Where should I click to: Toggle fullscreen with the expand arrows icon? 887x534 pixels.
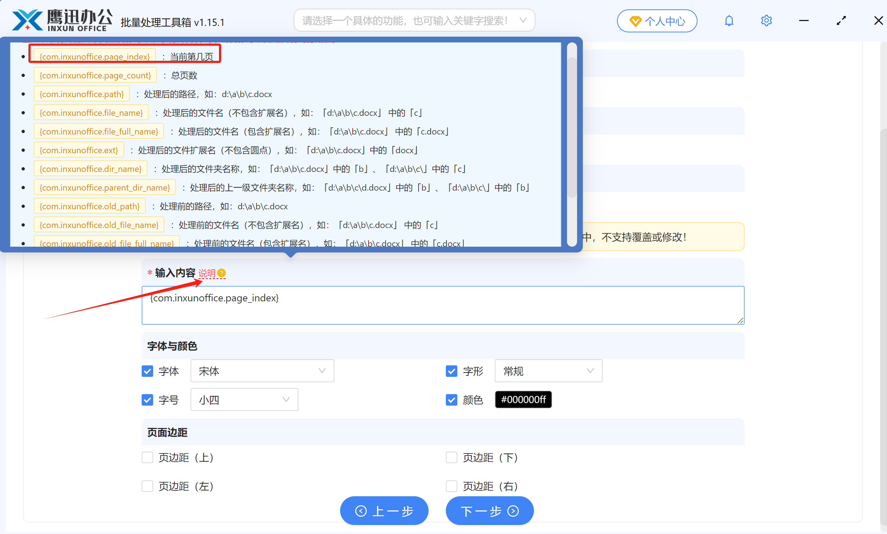pos(841,20)
